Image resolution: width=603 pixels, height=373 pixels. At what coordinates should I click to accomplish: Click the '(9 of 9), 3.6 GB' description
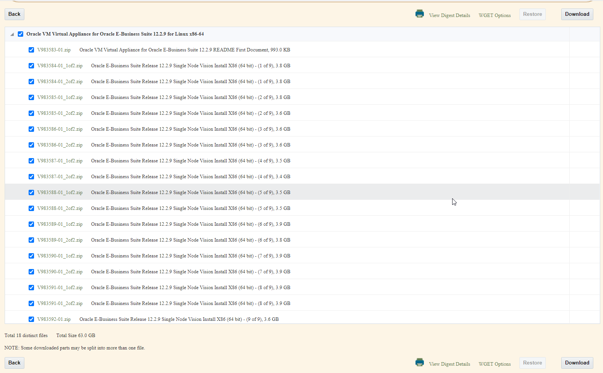[x=179, y=319]
